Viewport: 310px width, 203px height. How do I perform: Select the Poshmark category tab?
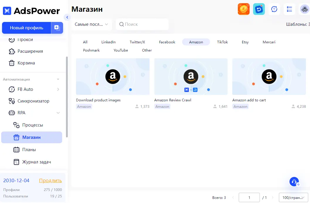[x=91, y=50]
